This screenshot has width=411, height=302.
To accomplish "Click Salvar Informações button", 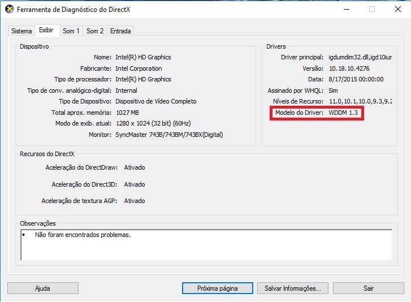I will (x=293, y=288).
